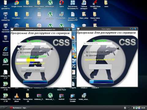Open Сетевое окружение desktop icon

tap(6, 28)
